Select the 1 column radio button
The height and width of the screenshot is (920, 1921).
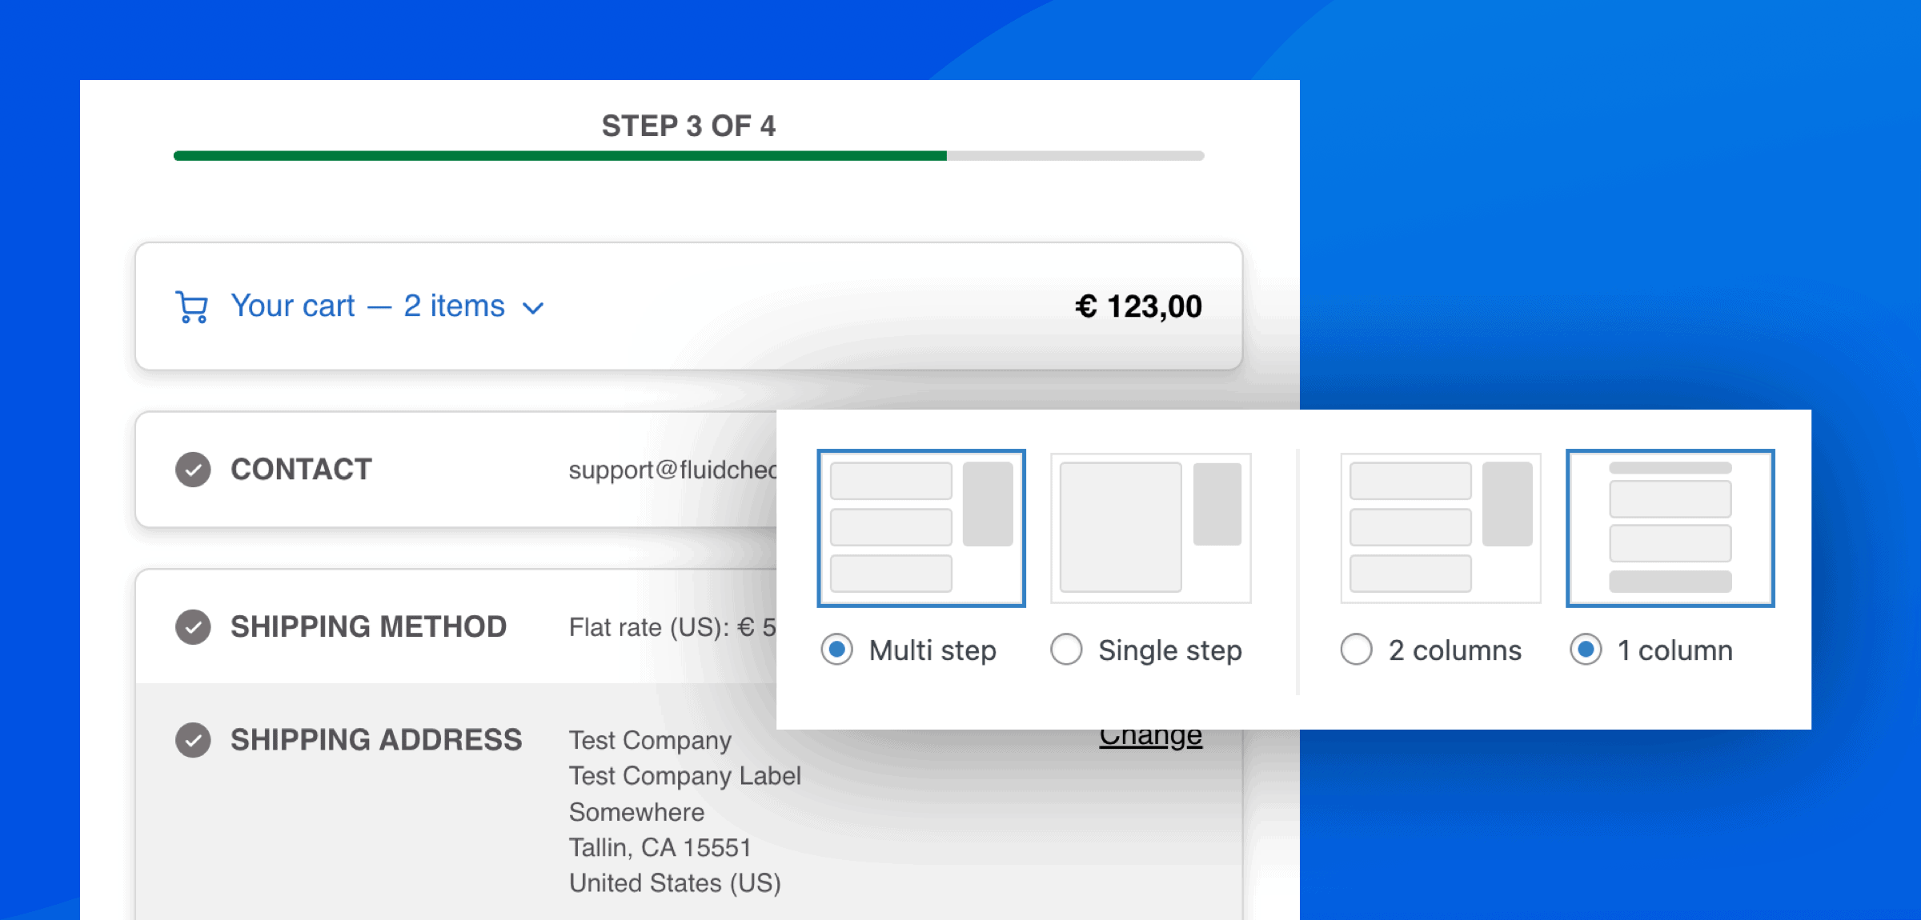pyautogui.click(x=1586, y=650)
